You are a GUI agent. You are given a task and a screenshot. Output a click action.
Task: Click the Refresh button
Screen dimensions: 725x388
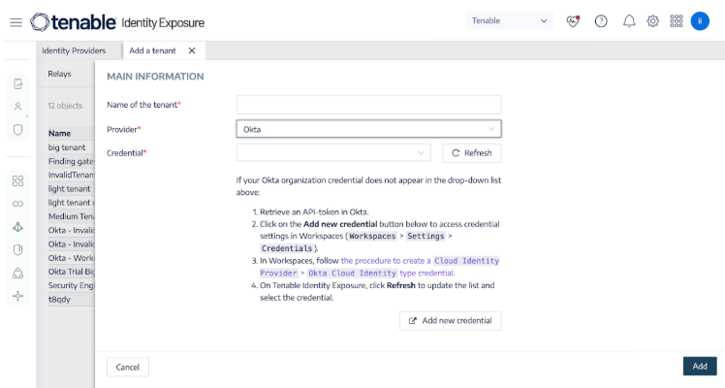[472, 153]
